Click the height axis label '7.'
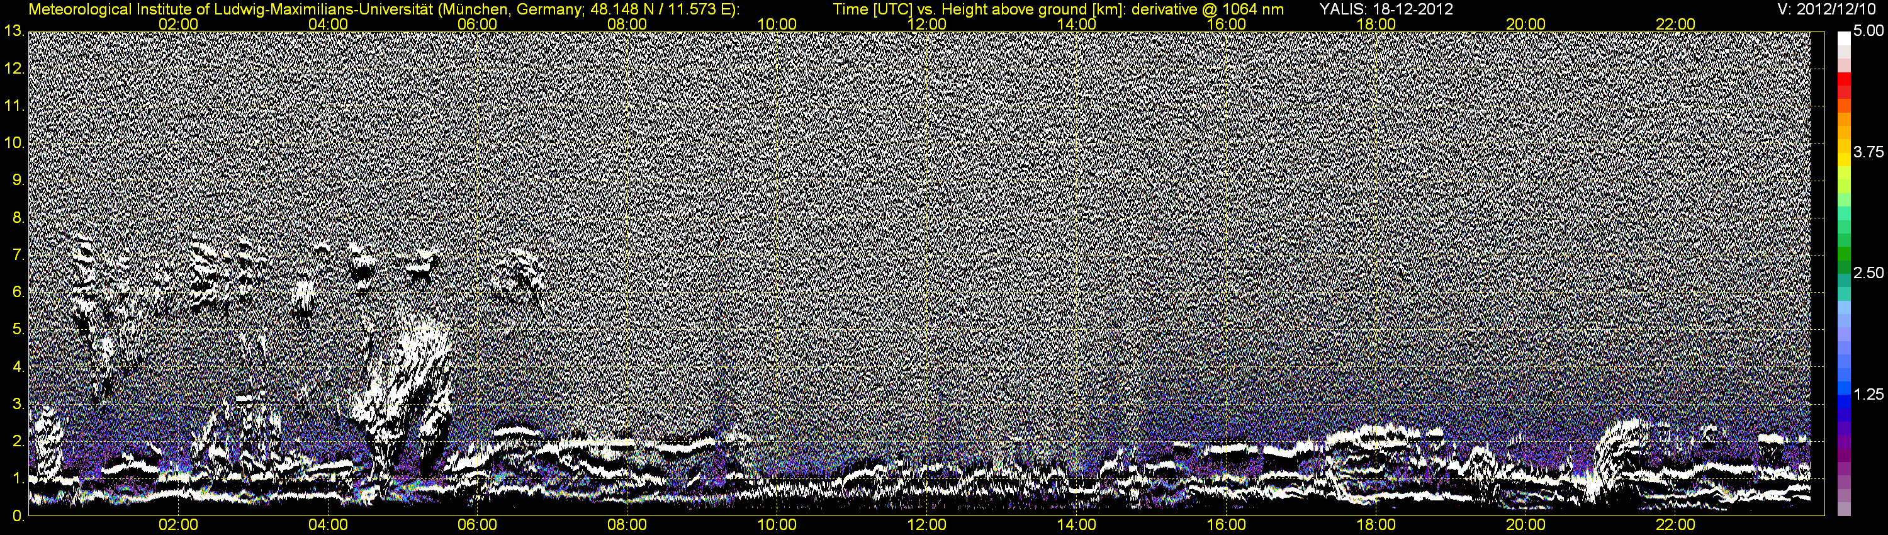Viewport: 1888px width, 535px height. pos(18,255)
